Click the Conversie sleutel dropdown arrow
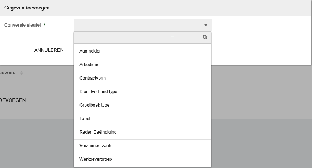This screenshot has height=168, width=312. 206,25
